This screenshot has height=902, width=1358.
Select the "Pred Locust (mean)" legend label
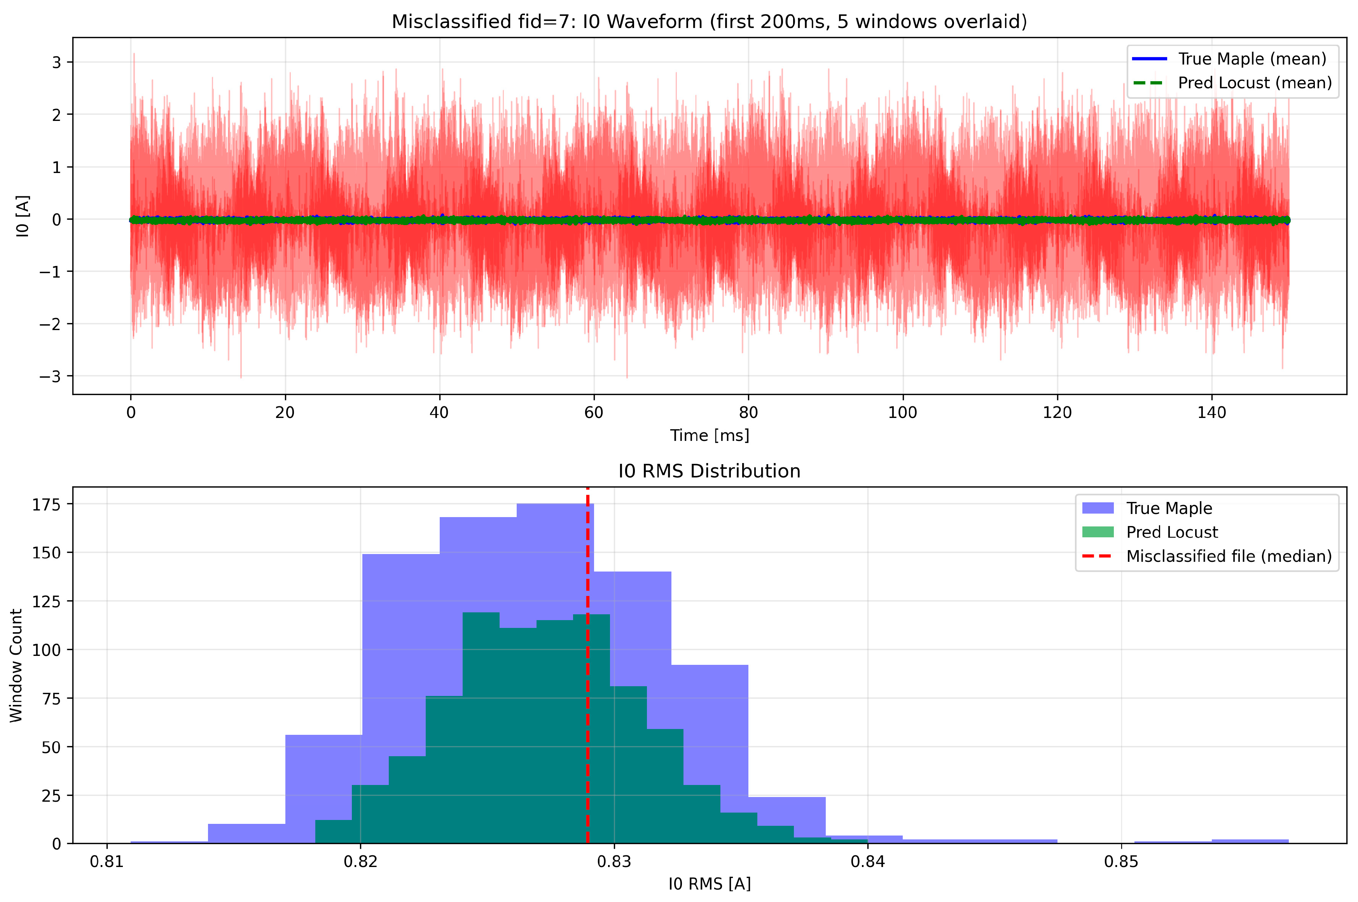(x=1255, y=83)
